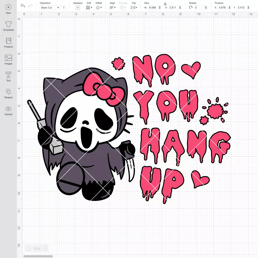The image size is (258, 258).
Task: Redo the last undone action
Action: tap(30, 6)
